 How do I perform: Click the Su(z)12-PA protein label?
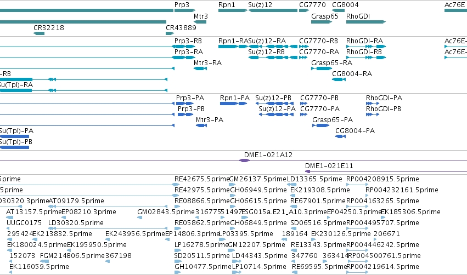(277, 109)
